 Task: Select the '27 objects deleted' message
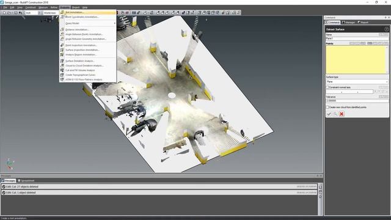click(x=159, y=186)
